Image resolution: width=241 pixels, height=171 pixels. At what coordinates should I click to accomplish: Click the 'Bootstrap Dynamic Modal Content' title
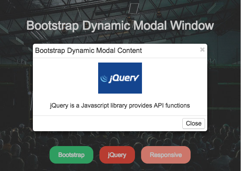click(89, 51)
